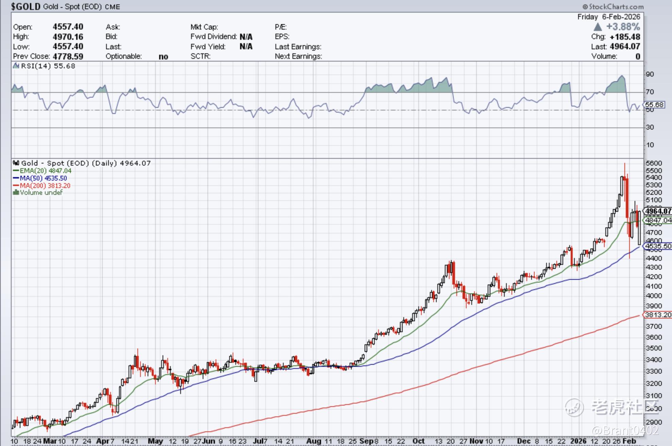The width and height of the screenshot is (672, 446).
Task: Select the MA(200) 3813.20 legend entry
Action: [x=45, y=186]
